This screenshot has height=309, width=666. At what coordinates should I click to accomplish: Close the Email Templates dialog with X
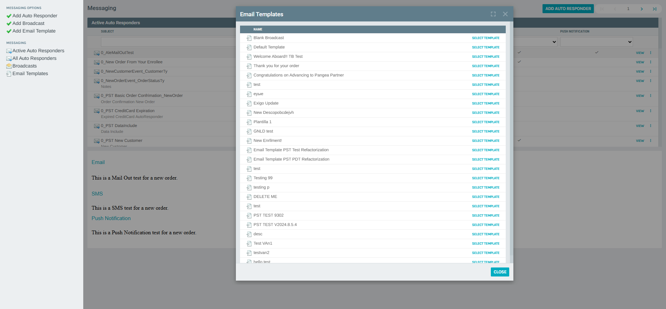505,14
